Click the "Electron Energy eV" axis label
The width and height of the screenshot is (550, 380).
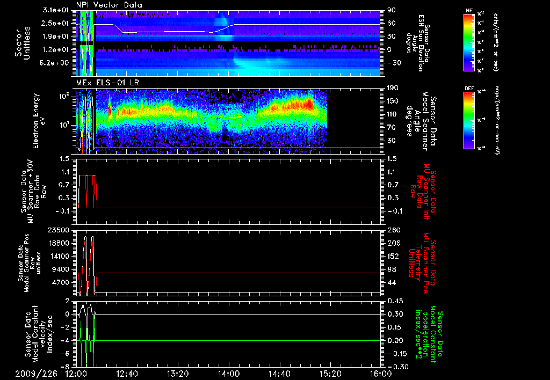pos(40,121)
